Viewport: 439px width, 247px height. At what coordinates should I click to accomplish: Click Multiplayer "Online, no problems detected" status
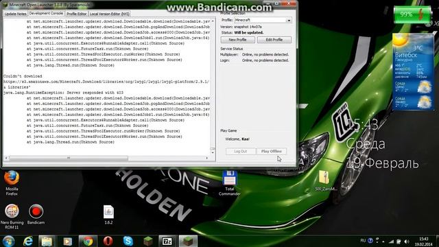point(265,55)
